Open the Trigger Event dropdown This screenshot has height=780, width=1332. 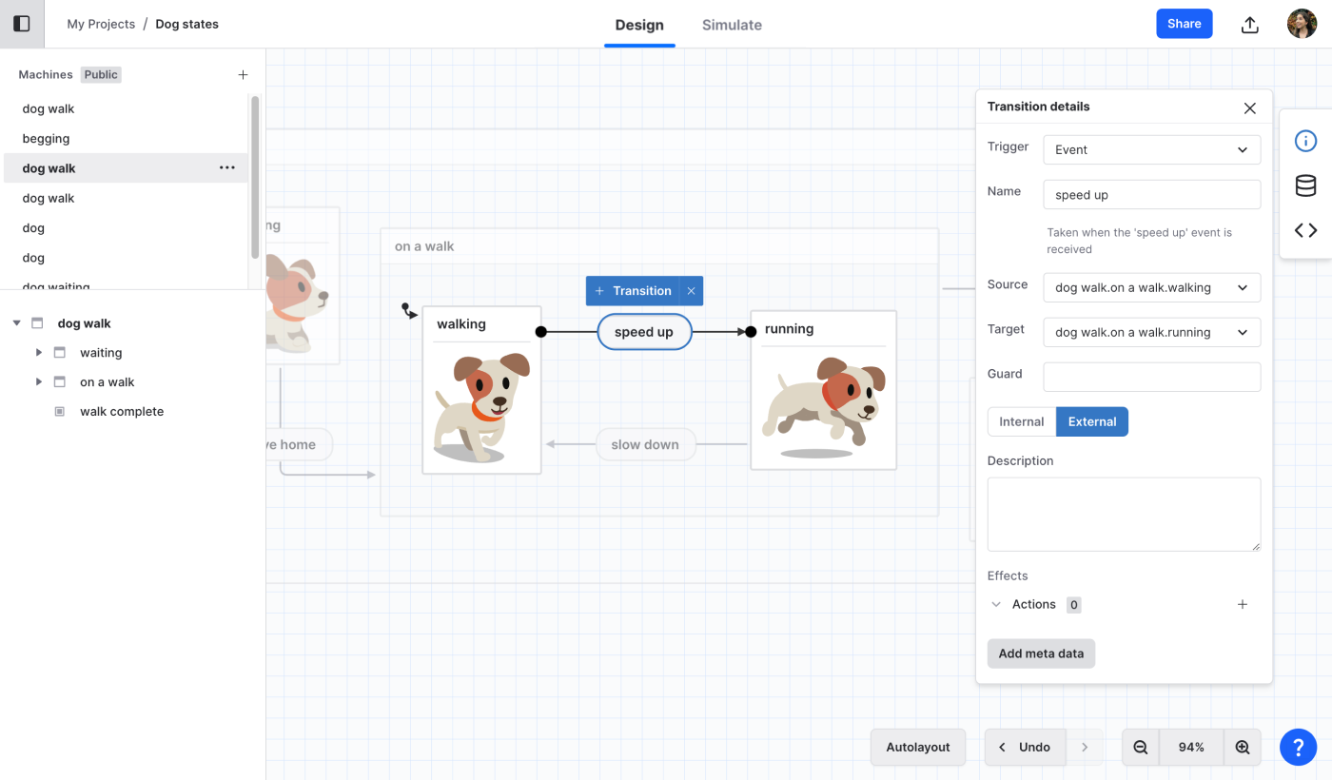1151,150
